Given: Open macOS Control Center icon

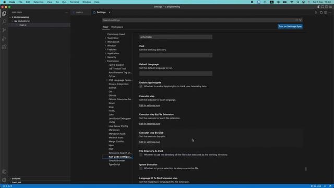Looking at the screenshot, I should (x=304, y=2).
